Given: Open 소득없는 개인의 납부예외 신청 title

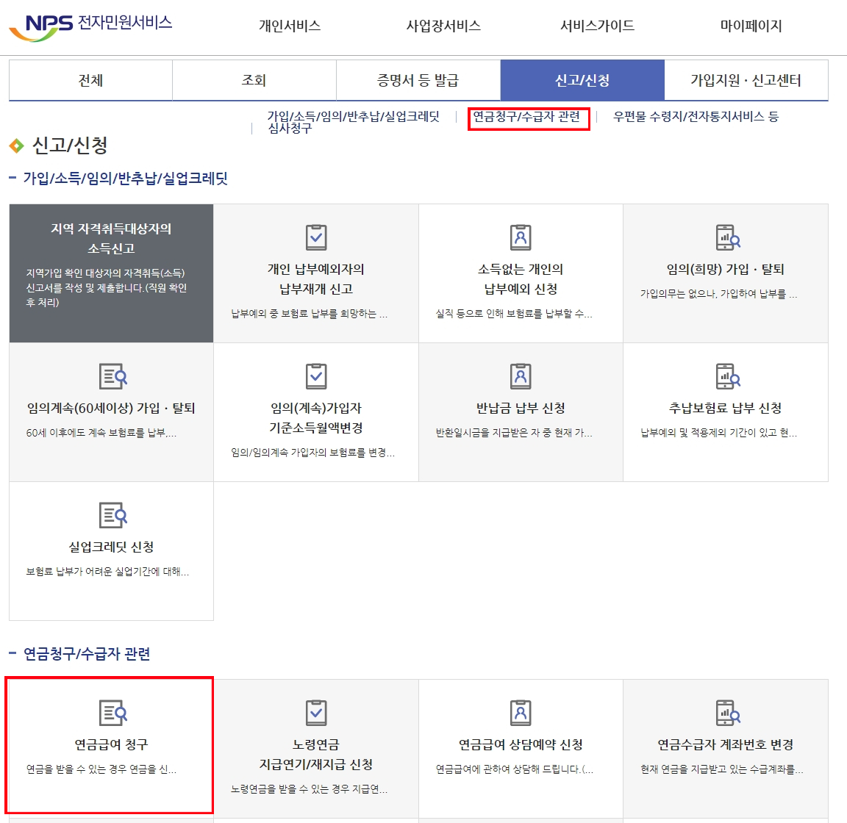Looking at the screenshot, I should coord(521,278).
